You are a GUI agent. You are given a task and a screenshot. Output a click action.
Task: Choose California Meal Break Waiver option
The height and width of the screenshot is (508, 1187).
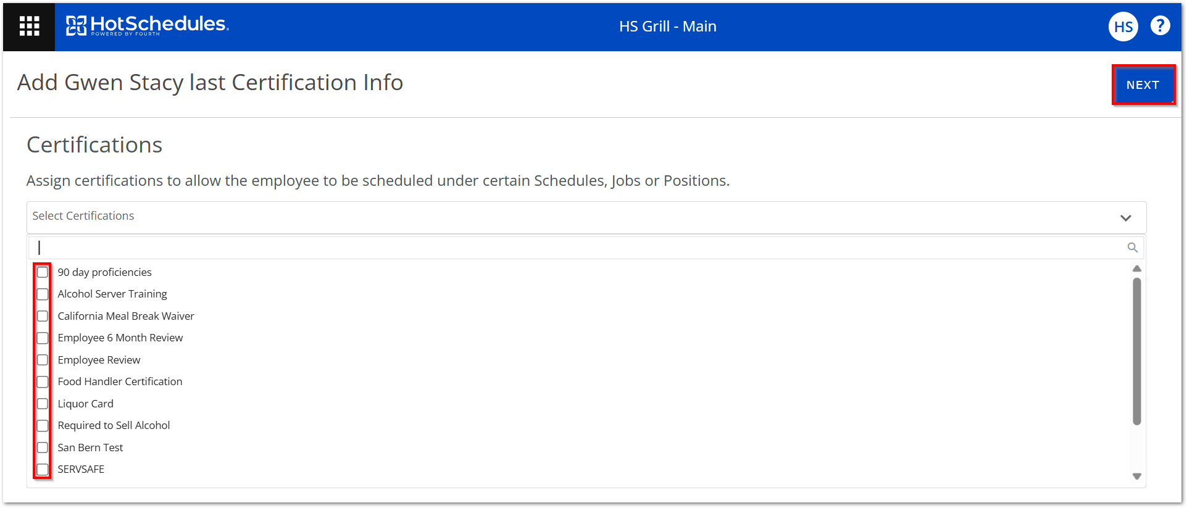pos(126,316)
